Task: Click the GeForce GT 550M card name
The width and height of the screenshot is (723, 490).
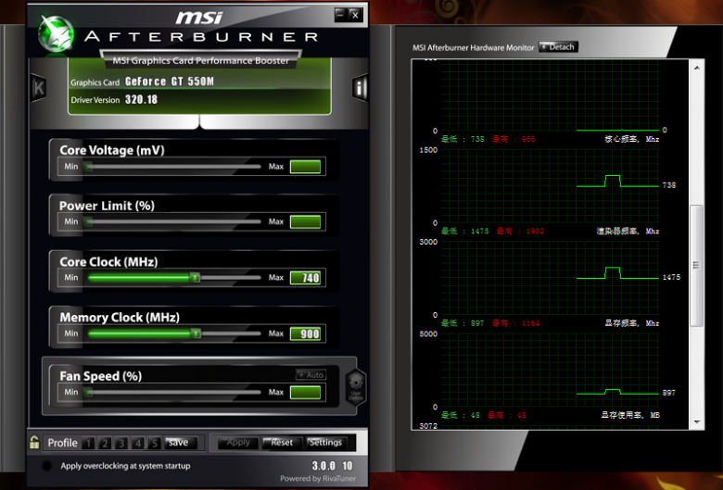Action: pos(170,82)
